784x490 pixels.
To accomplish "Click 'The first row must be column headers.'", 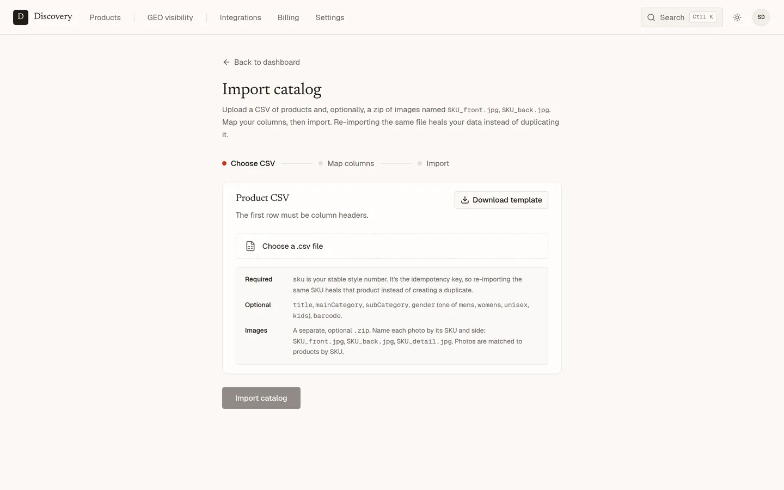I will tap(302, 215).
